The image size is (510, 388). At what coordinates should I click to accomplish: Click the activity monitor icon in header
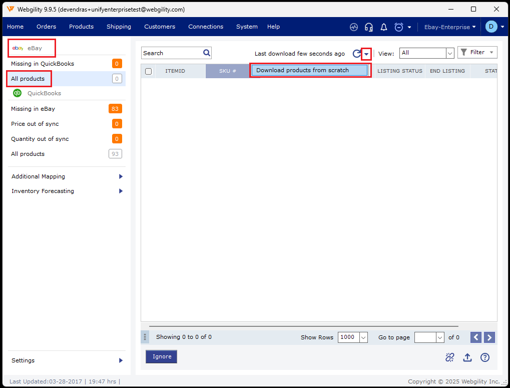(354, 27)
